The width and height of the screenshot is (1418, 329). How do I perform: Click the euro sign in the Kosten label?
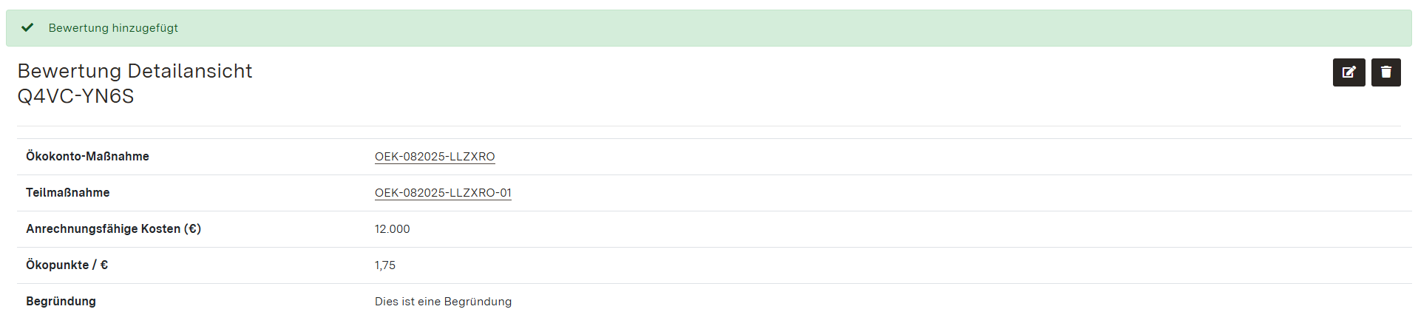click(192, 229)
